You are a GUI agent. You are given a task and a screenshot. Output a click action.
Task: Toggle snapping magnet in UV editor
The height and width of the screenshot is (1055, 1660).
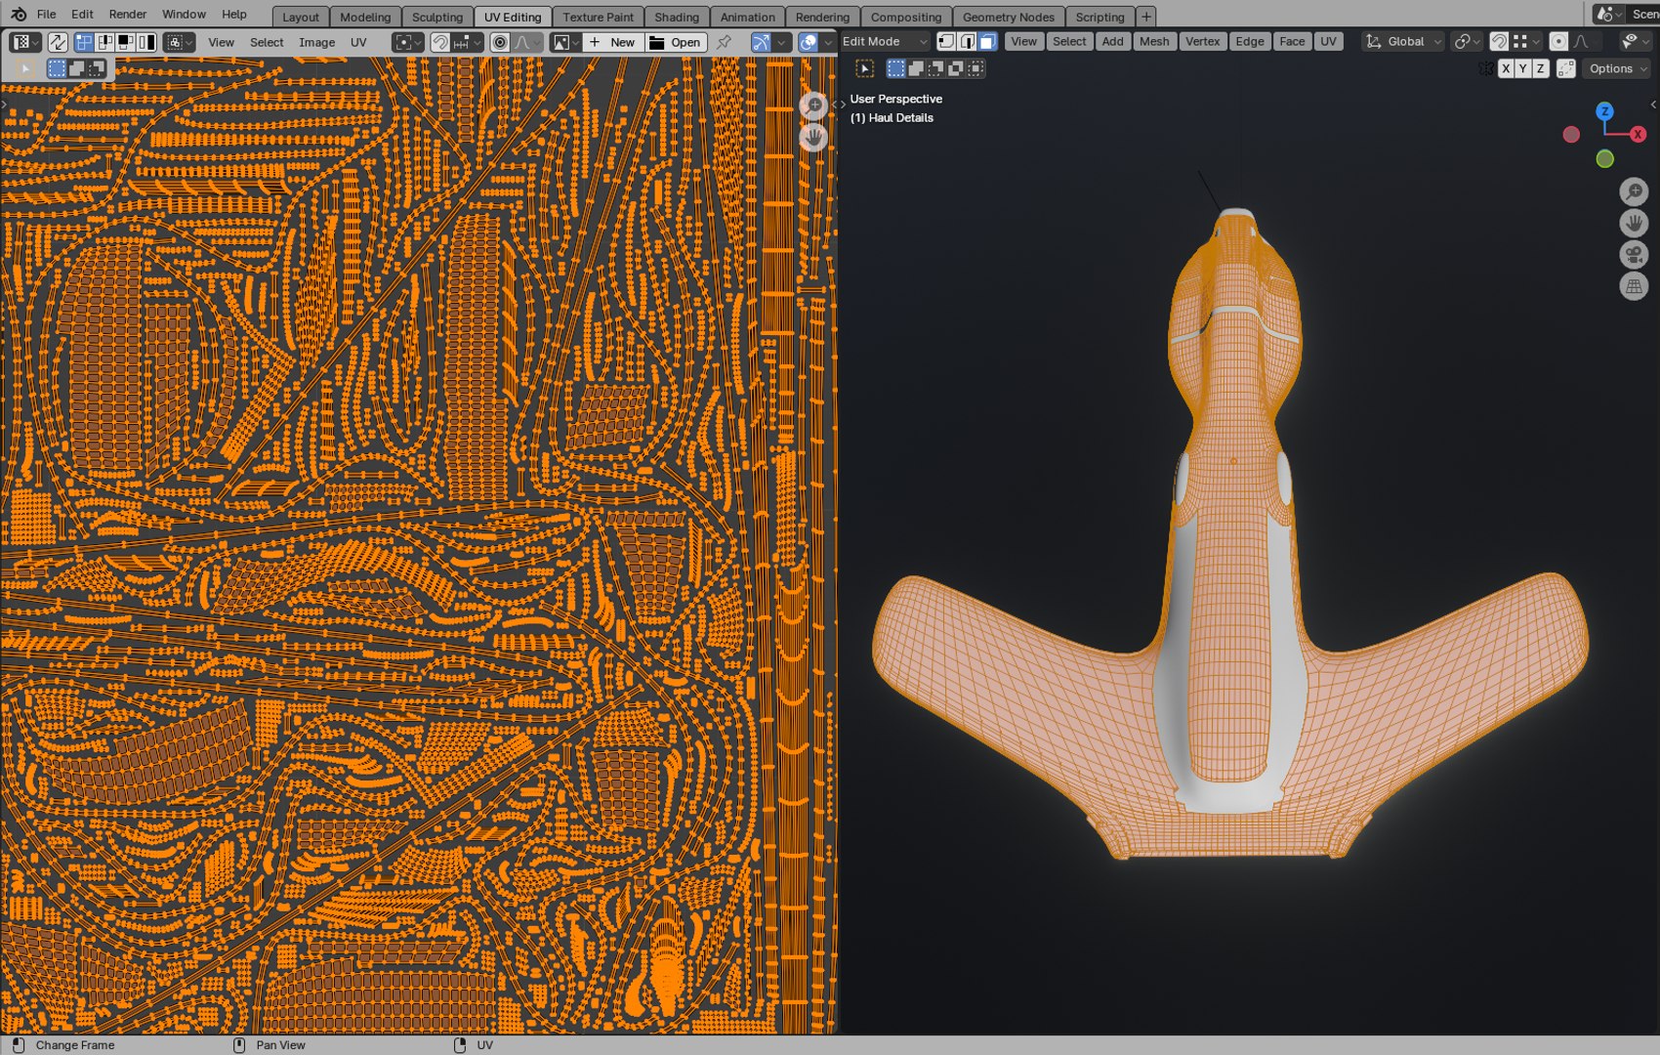[440, 42]
